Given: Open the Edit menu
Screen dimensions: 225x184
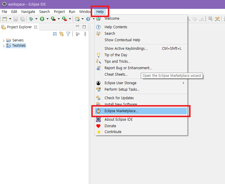Looking at the screenshot, I should [x=14, y=11].
